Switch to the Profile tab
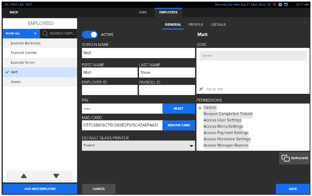The width and height of the screenshot is (312, 196). coord(196,25)
